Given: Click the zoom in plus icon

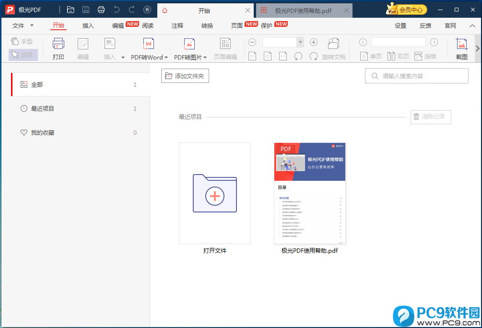Looking at the screenshot, I should (314, 42).
